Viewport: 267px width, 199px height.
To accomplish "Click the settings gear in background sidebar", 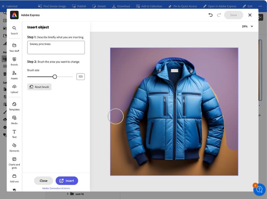I will click(5, 127).
